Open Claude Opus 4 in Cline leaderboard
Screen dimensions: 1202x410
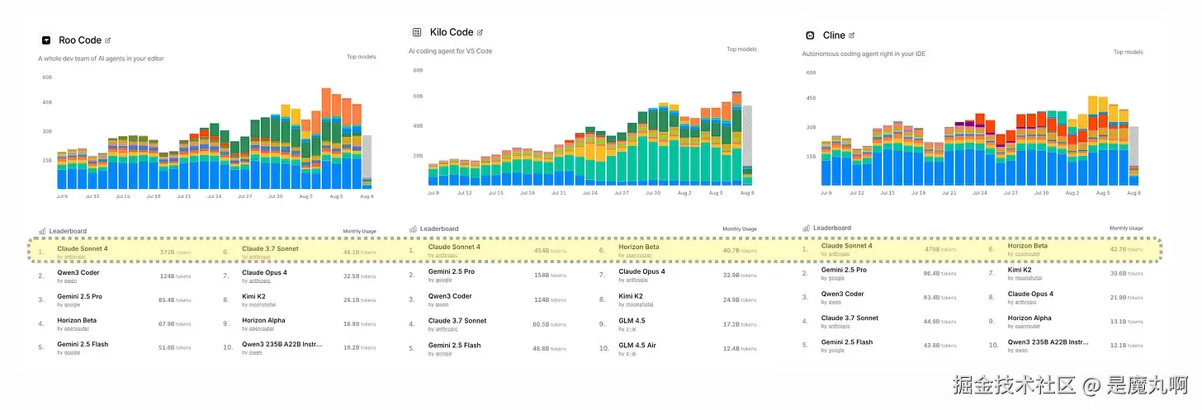[x=1030, y=294]
